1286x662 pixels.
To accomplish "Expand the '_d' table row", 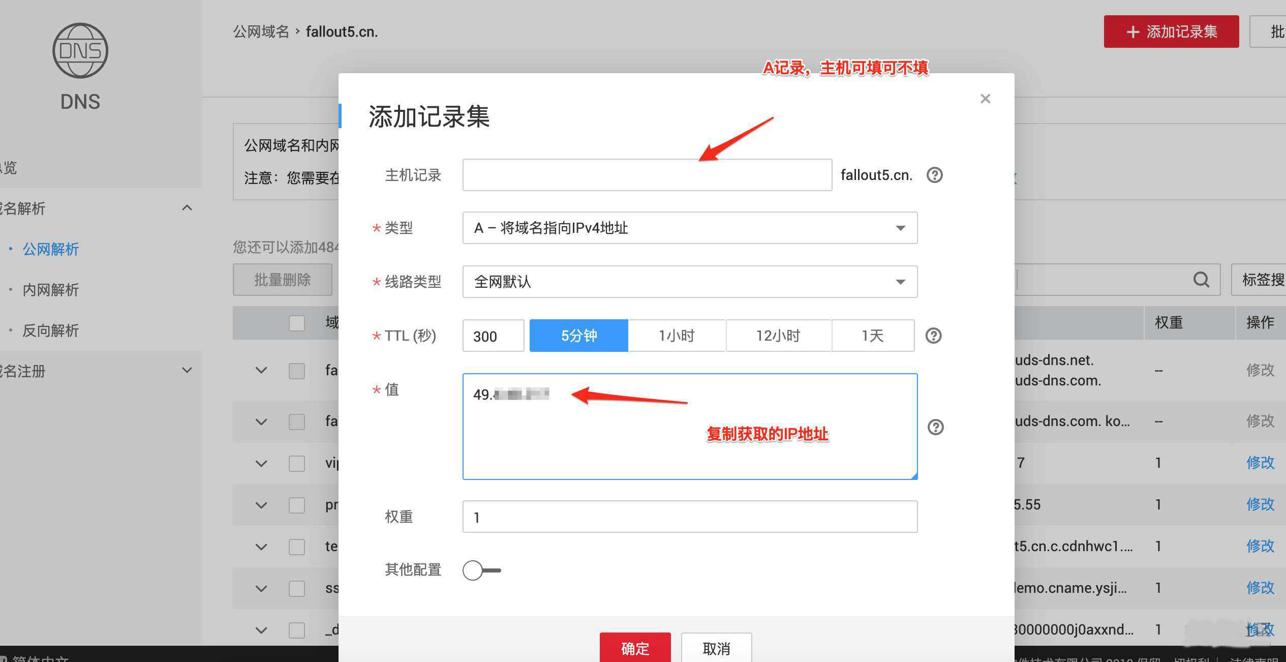I will pos(261,630).
